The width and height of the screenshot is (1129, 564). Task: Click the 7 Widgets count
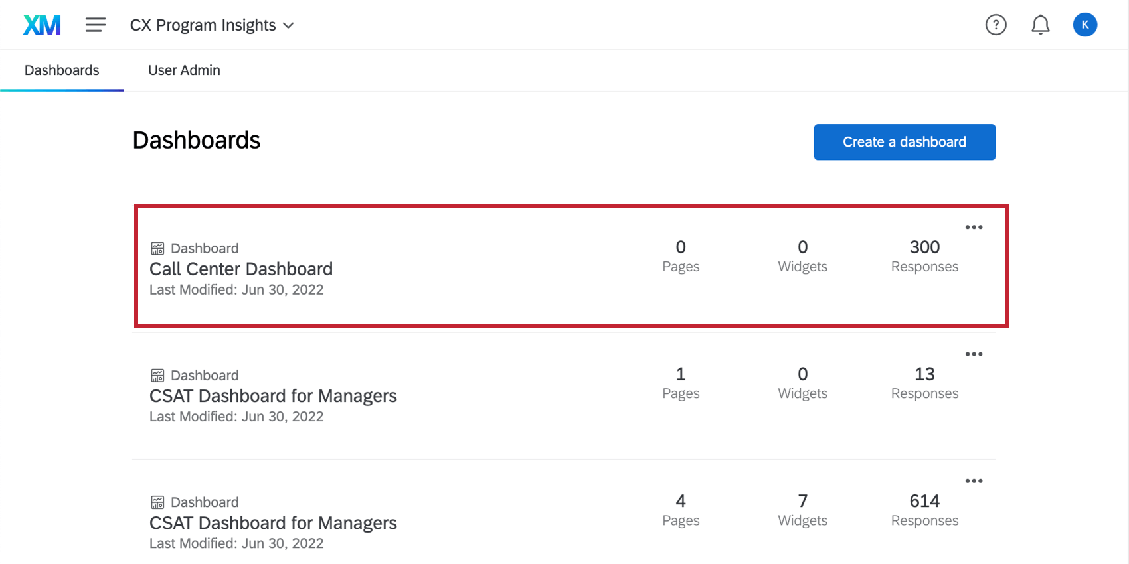pos(802,509)
